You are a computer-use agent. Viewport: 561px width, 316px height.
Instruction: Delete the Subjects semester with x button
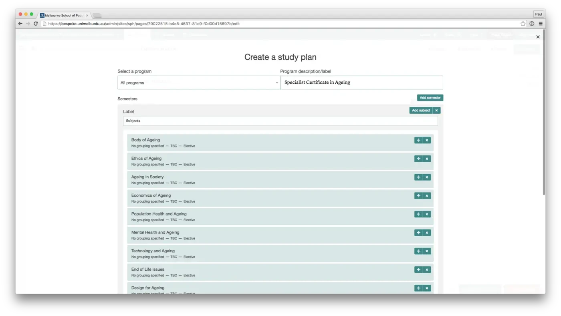(436, 110)
